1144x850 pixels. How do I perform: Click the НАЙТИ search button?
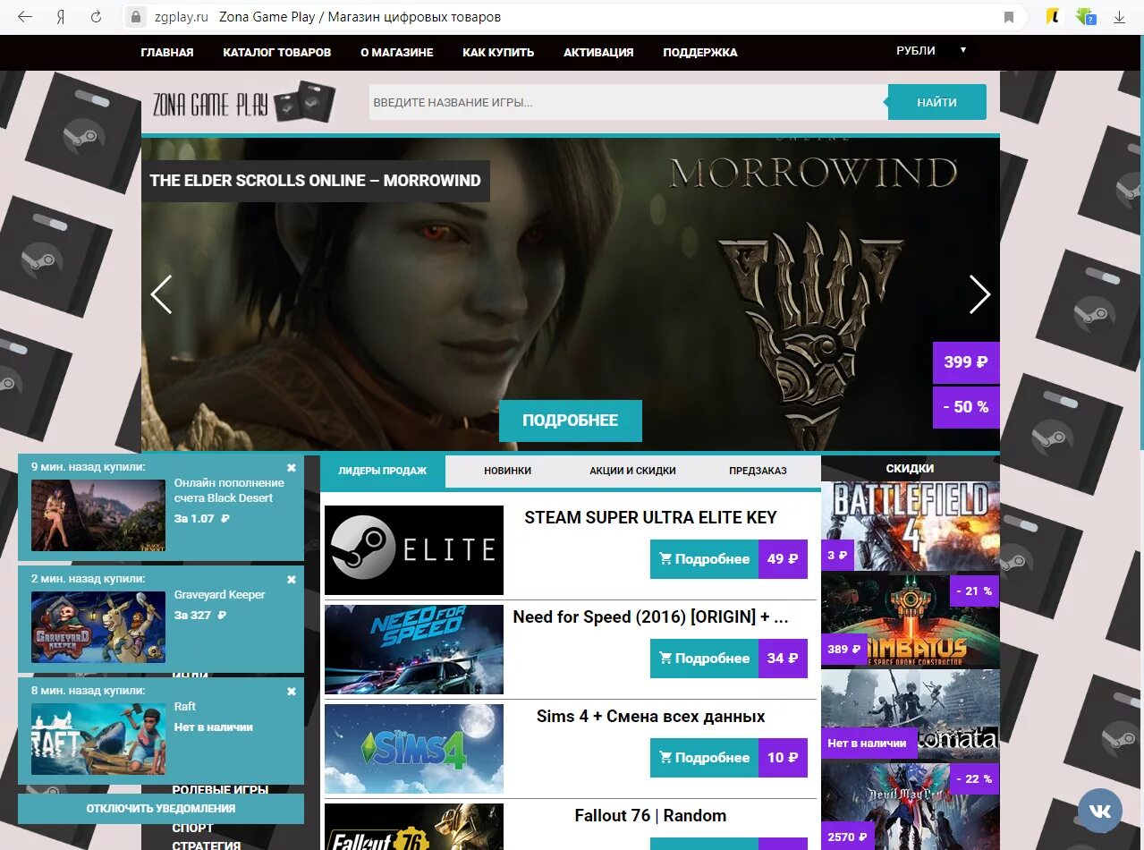click(936, 102)
